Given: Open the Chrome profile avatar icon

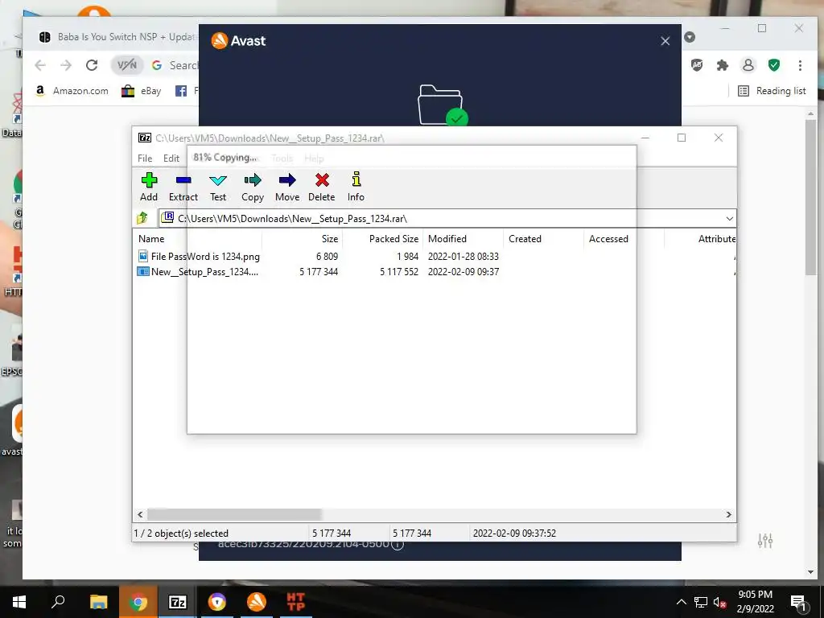Looking at the screenshot, I should tap(748, 65).
